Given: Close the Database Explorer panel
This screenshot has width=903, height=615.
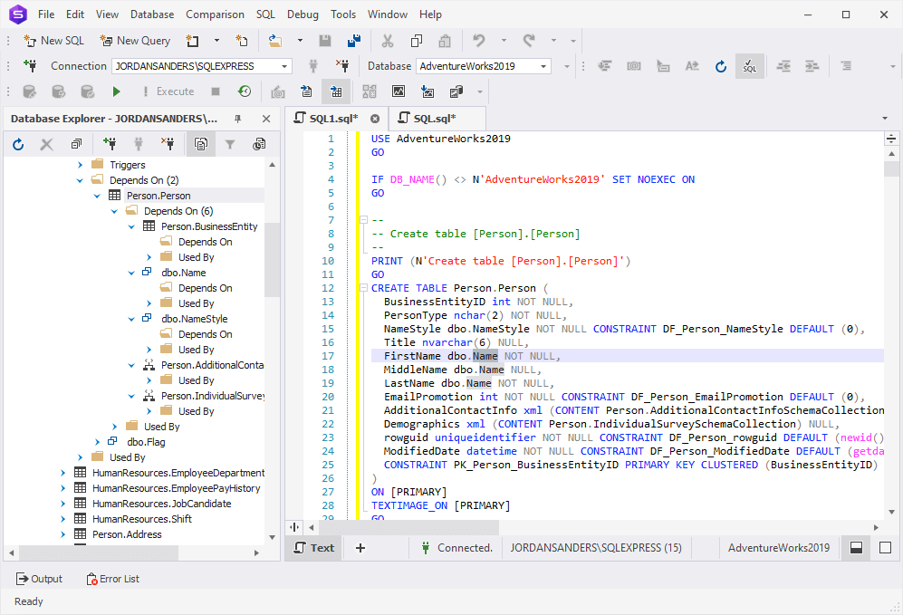Looking at the screenshot, I should (x=266, y=119).
